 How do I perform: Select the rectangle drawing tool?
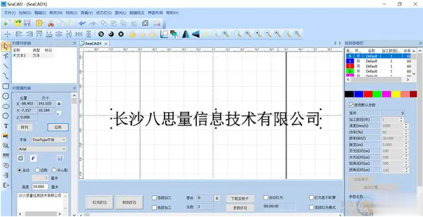coord(5,86)
